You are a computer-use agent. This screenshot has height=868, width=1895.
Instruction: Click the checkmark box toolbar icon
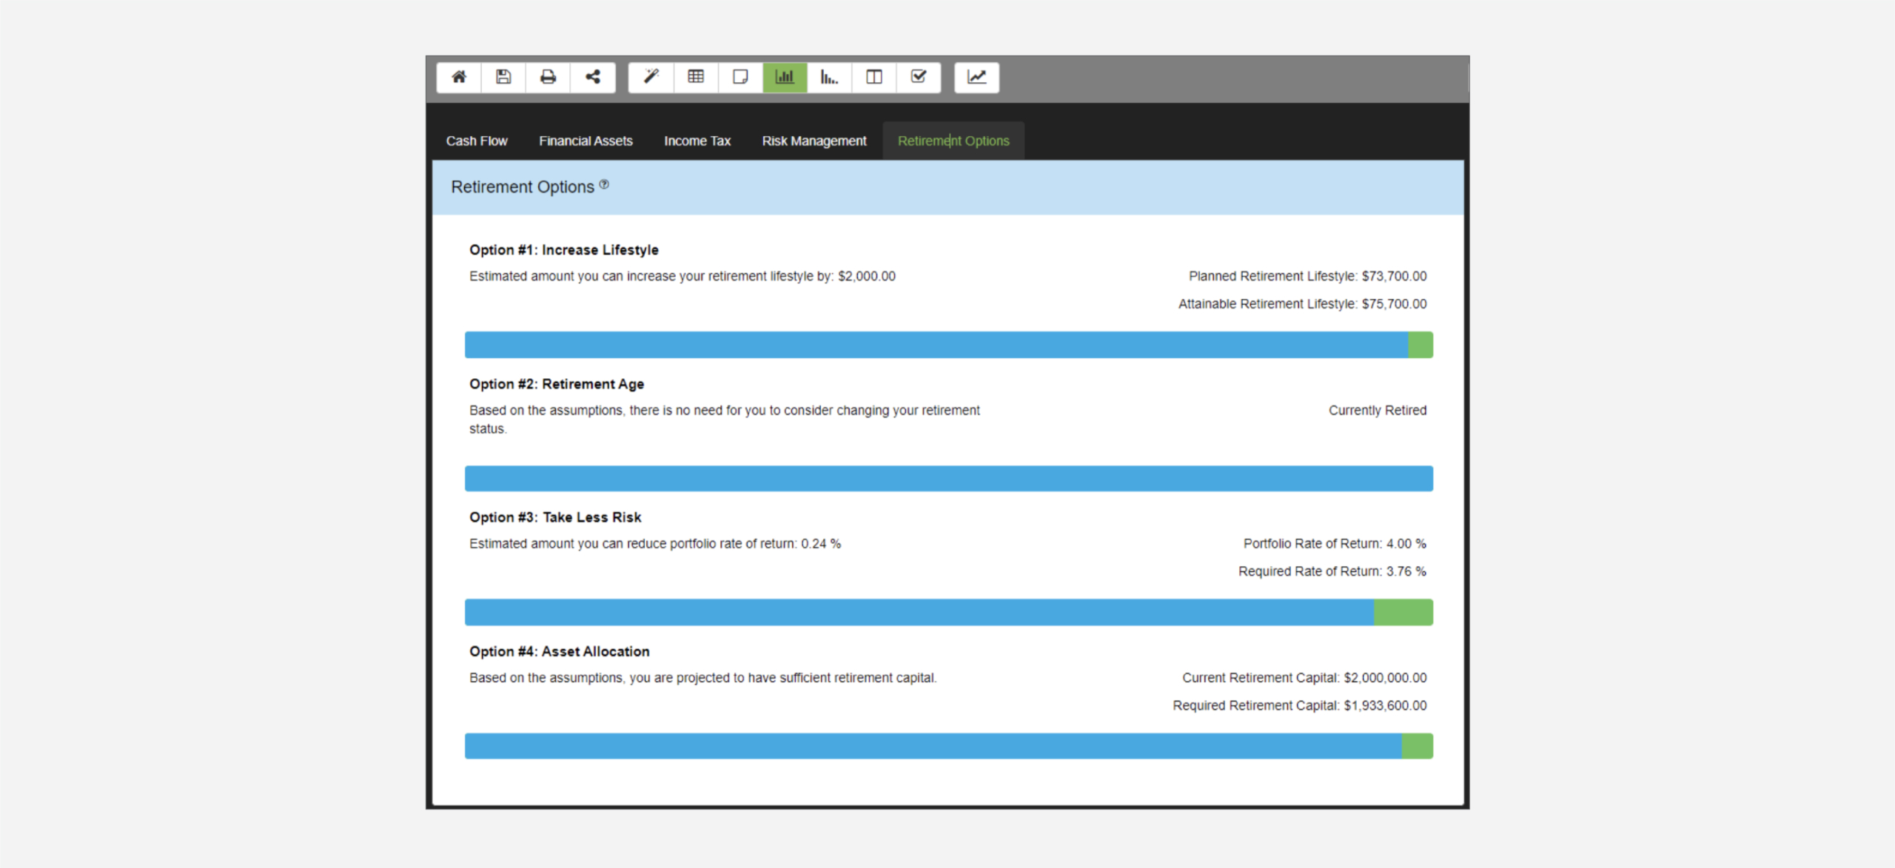919,77
